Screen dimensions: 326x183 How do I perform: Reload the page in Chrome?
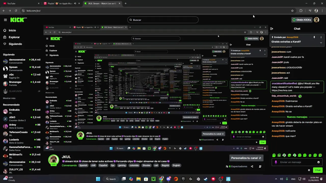16,11
